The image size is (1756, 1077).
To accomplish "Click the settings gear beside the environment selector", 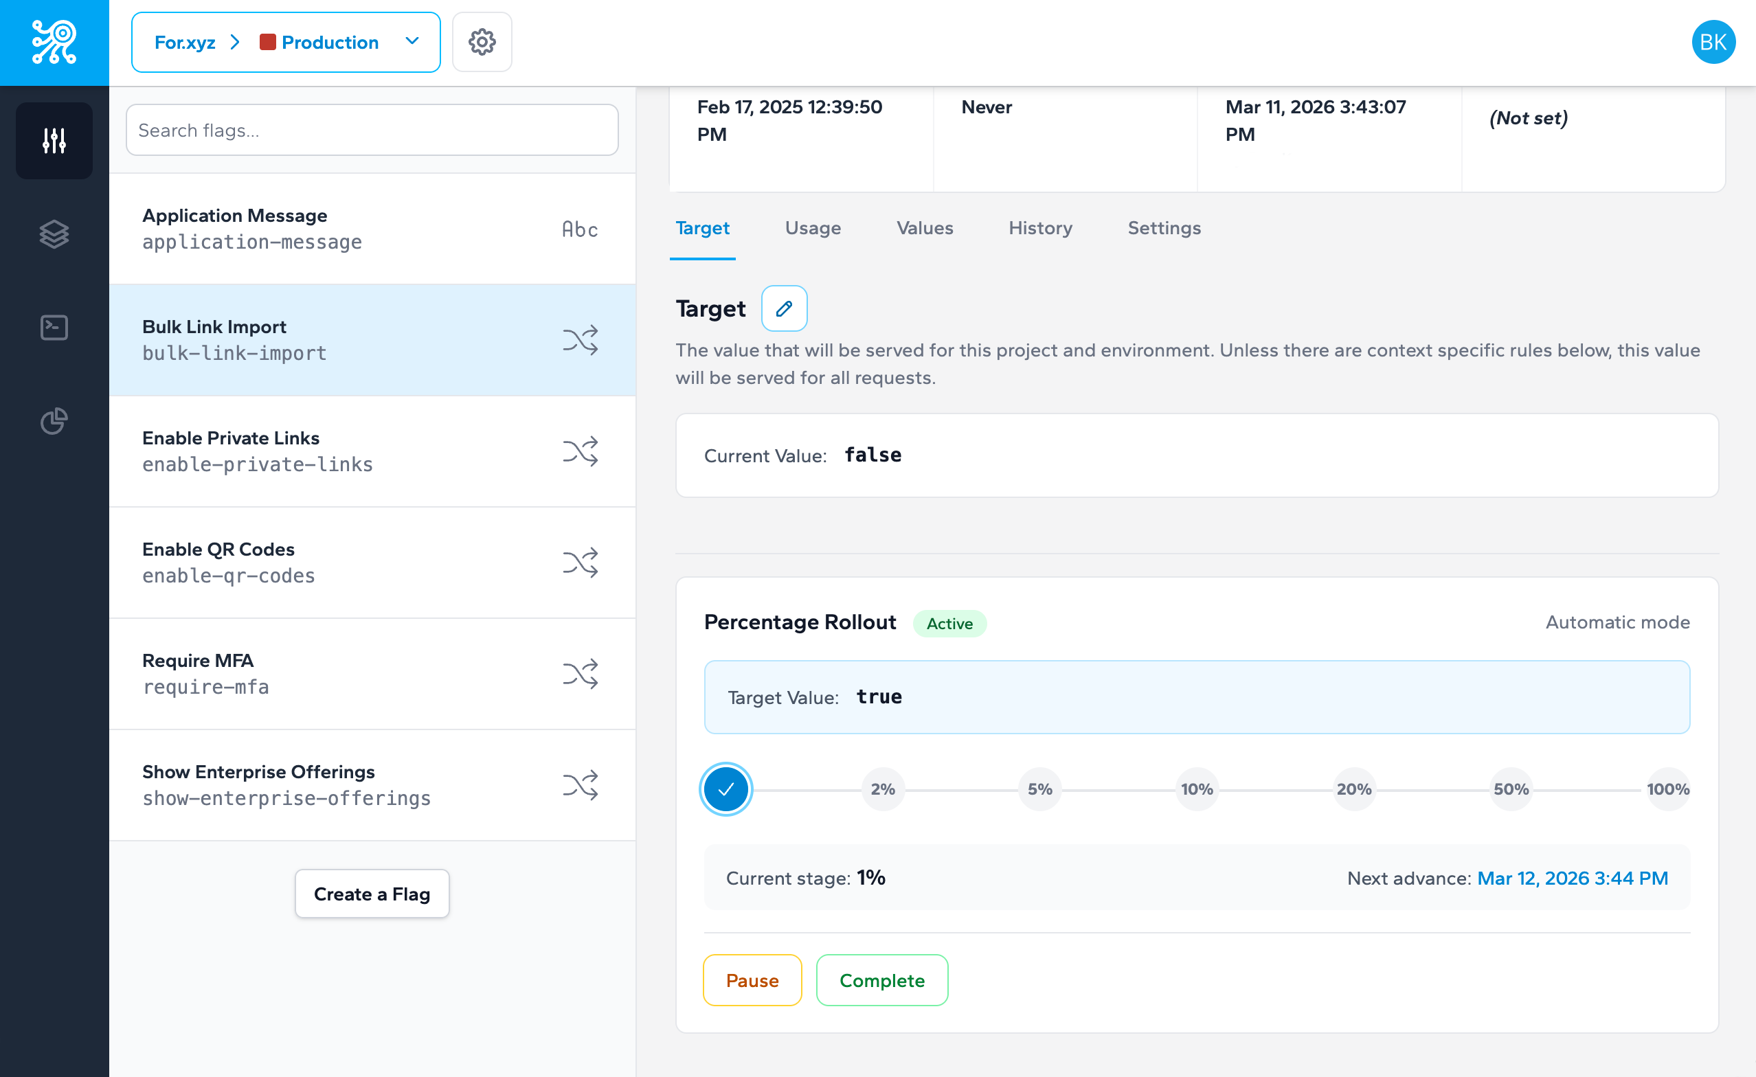I will coord(482,42).
